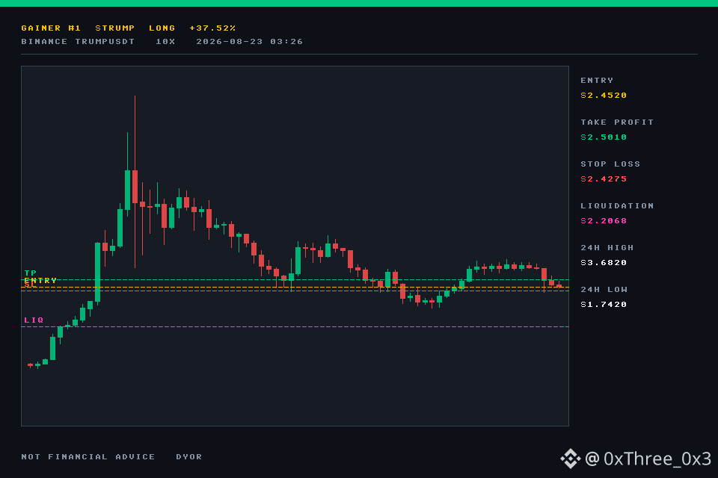The height and width of the screenshot is (478, 718).
Task: Click the ENTRY heading in side panel
Action: point(597,81)
